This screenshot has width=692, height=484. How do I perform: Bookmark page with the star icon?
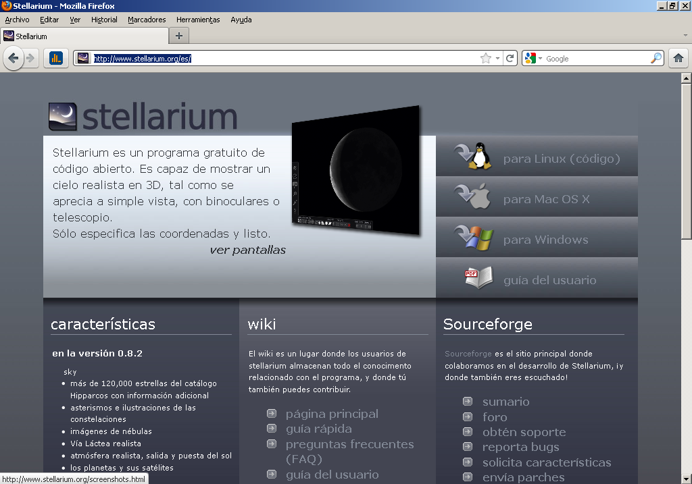485,58
